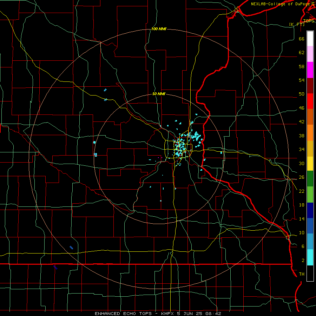316x316 pixels.
Task: Click the medium blue legend swatch
Action: pyautogui.click(x=310, y=226)
